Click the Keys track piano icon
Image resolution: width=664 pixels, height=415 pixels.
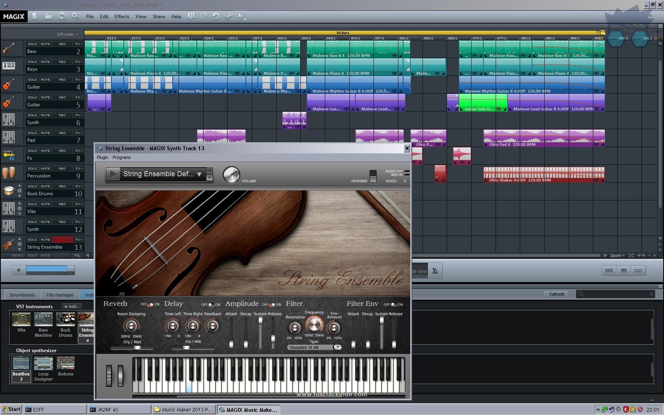(9, 66)
